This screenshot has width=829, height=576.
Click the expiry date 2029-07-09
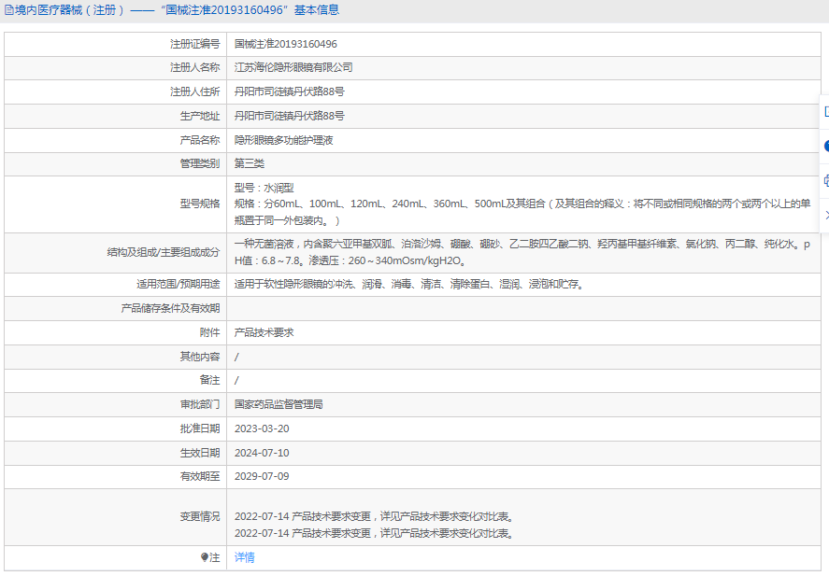tap(262, 476)
